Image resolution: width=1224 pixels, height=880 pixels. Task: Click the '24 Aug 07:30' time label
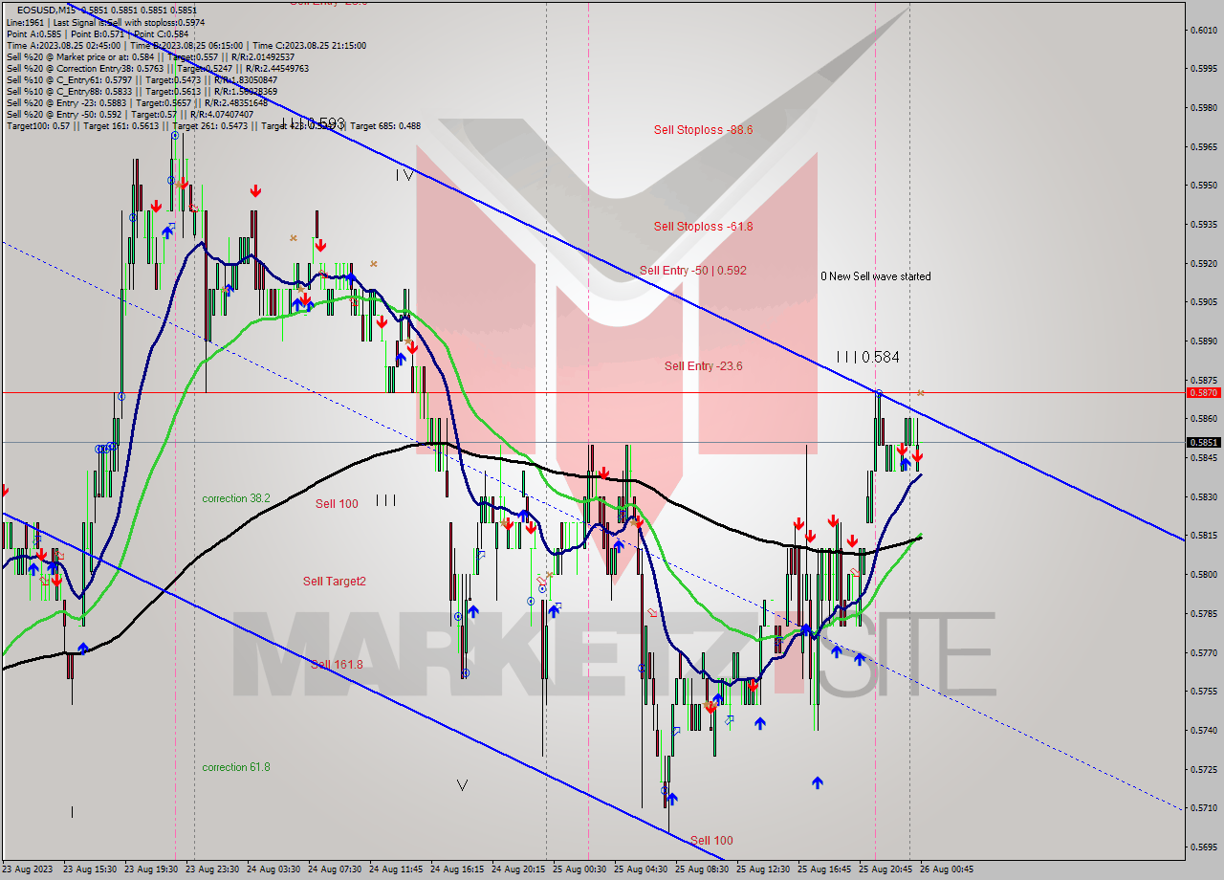335,869
